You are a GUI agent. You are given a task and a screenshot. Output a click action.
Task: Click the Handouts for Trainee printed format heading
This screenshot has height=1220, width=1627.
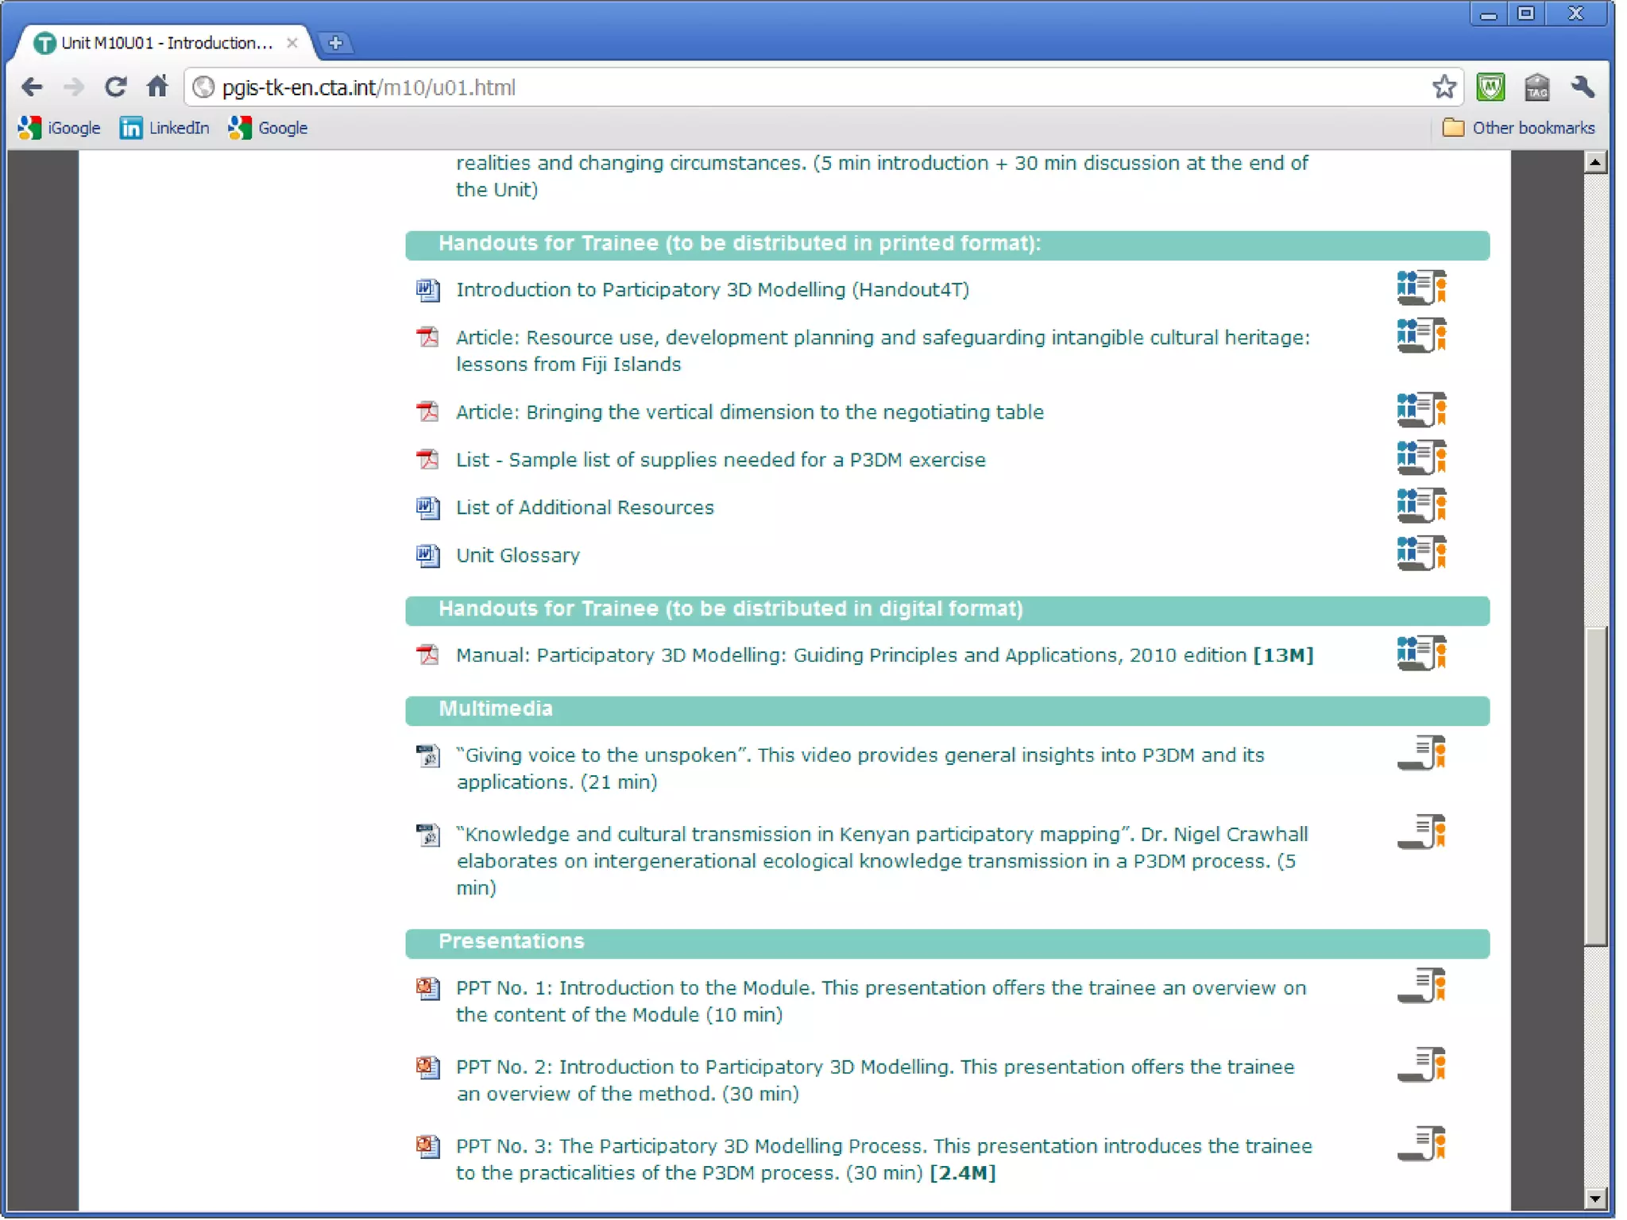(947, 245)
